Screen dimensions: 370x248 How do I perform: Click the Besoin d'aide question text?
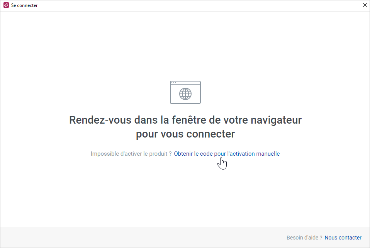304,238
